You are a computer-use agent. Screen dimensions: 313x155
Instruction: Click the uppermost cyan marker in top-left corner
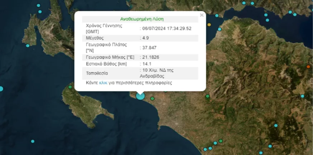click(39, 6)
